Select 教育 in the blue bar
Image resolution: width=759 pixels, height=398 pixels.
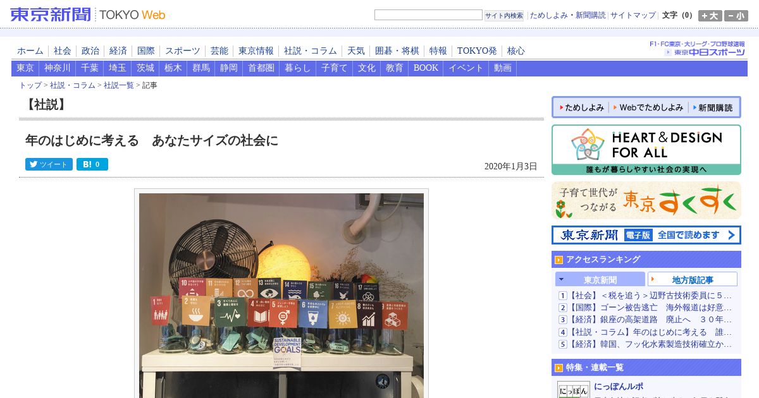pyautogui.click(x=395, y=68)
